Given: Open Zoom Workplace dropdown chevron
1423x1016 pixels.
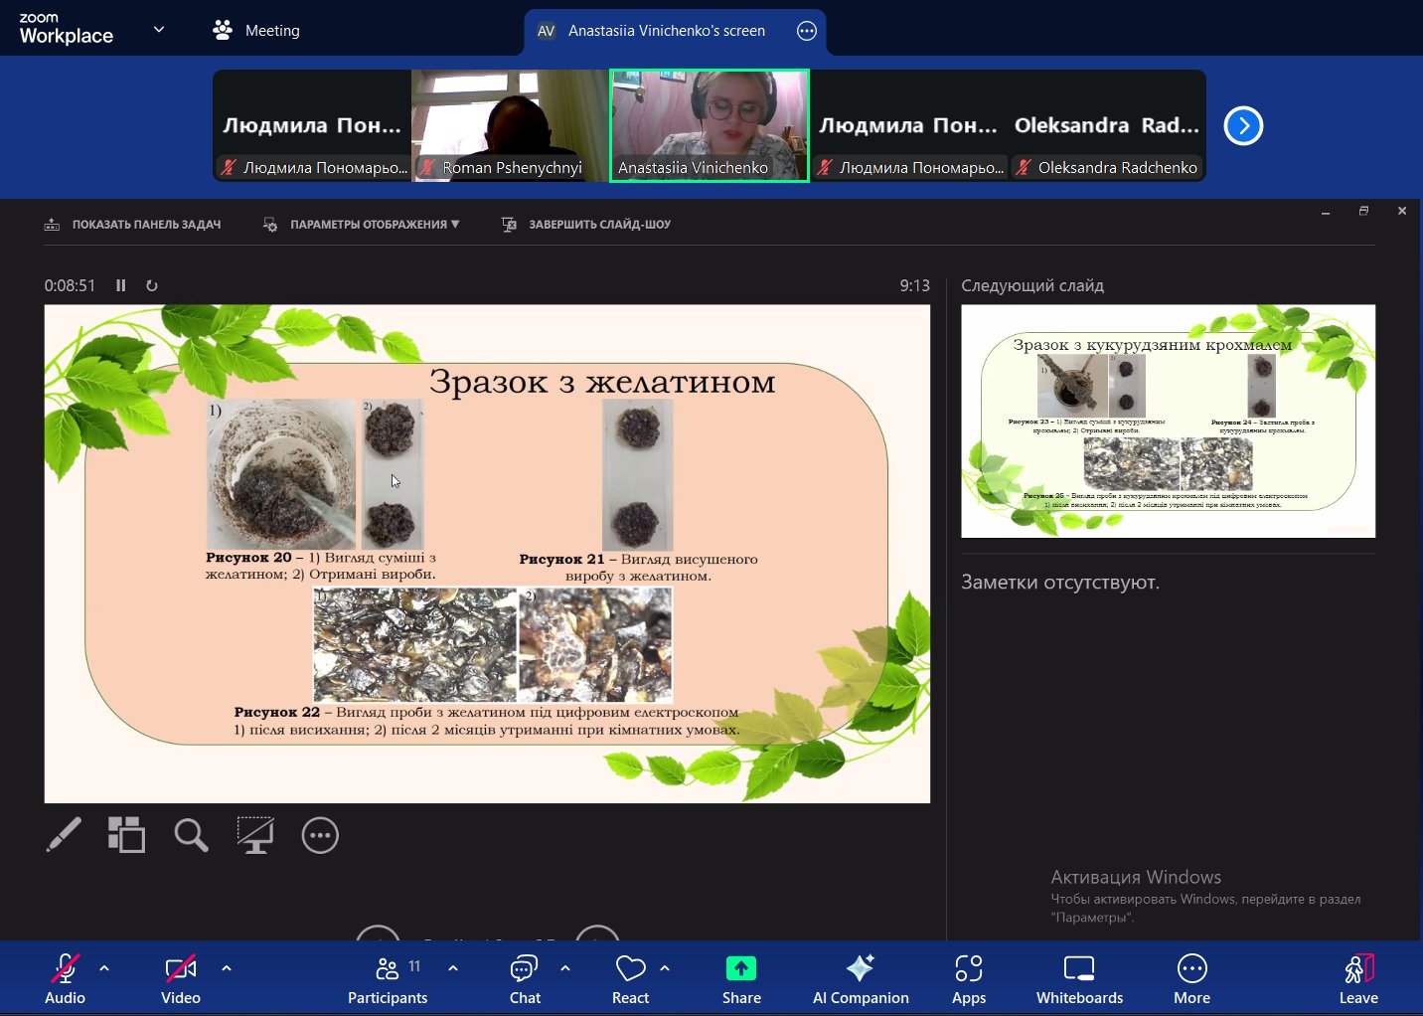Looking at the screenshot, I should point(159,30).
